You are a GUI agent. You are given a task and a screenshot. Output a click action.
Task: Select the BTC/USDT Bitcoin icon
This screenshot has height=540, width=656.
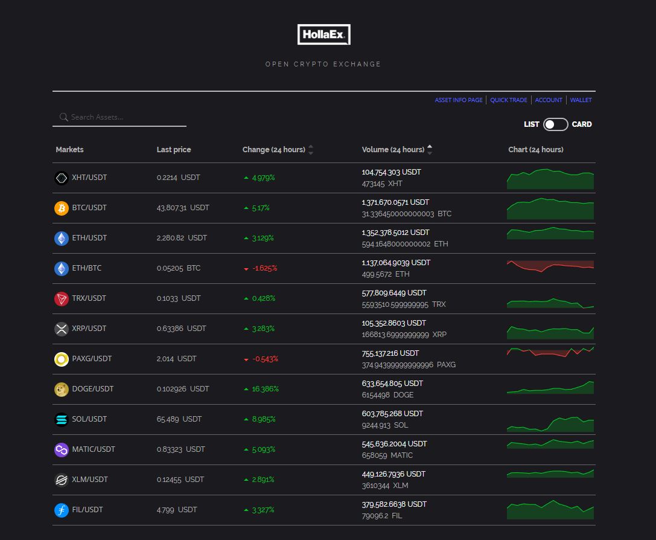click(61, 208)
